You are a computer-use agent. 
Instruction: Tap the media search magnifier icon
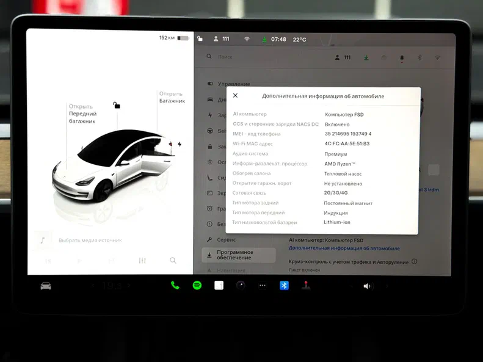coord(173,261)
